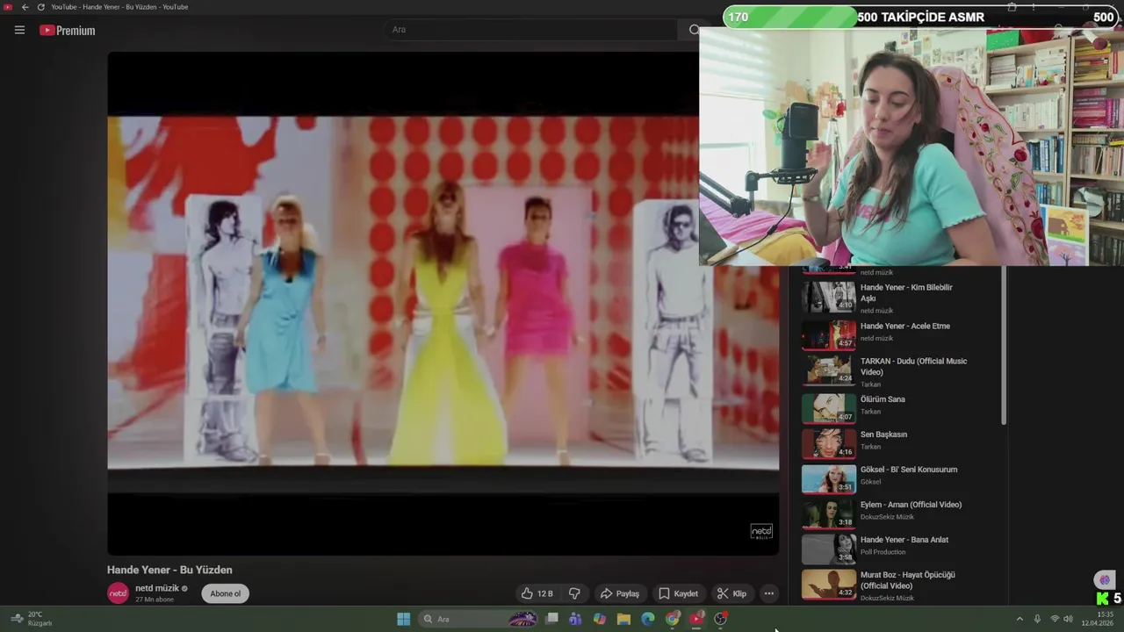Open the video title 'Hande Yener - Bu Yüzden'
This screenshot has height=632, width=1124.
pyautogui.click(x=169, y=570)
